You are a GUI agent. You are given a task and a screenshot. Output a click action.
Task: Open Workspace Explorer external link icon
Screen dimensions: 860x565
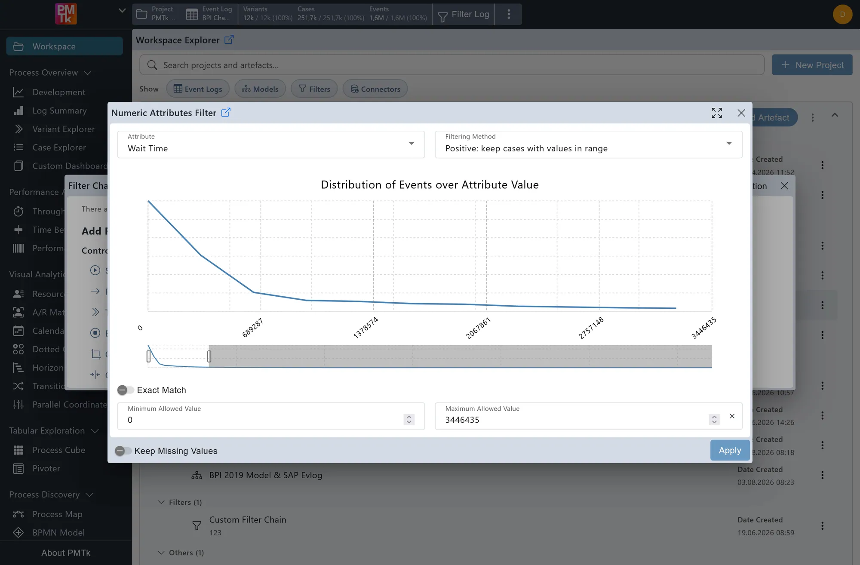point(229,40)
